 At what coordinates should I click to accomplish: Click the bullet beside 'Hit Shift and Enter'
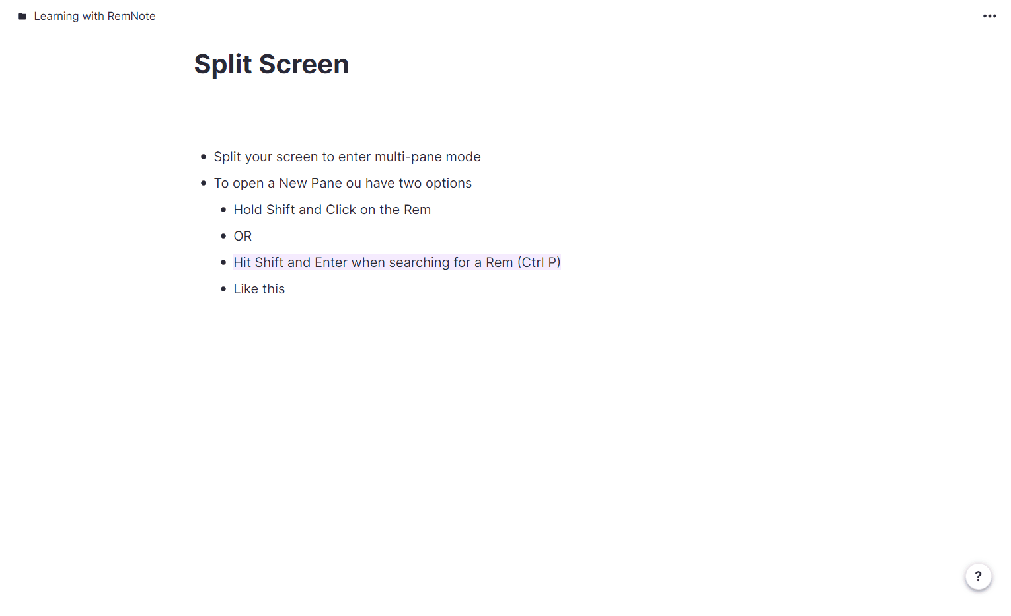(x=223, y=262)
